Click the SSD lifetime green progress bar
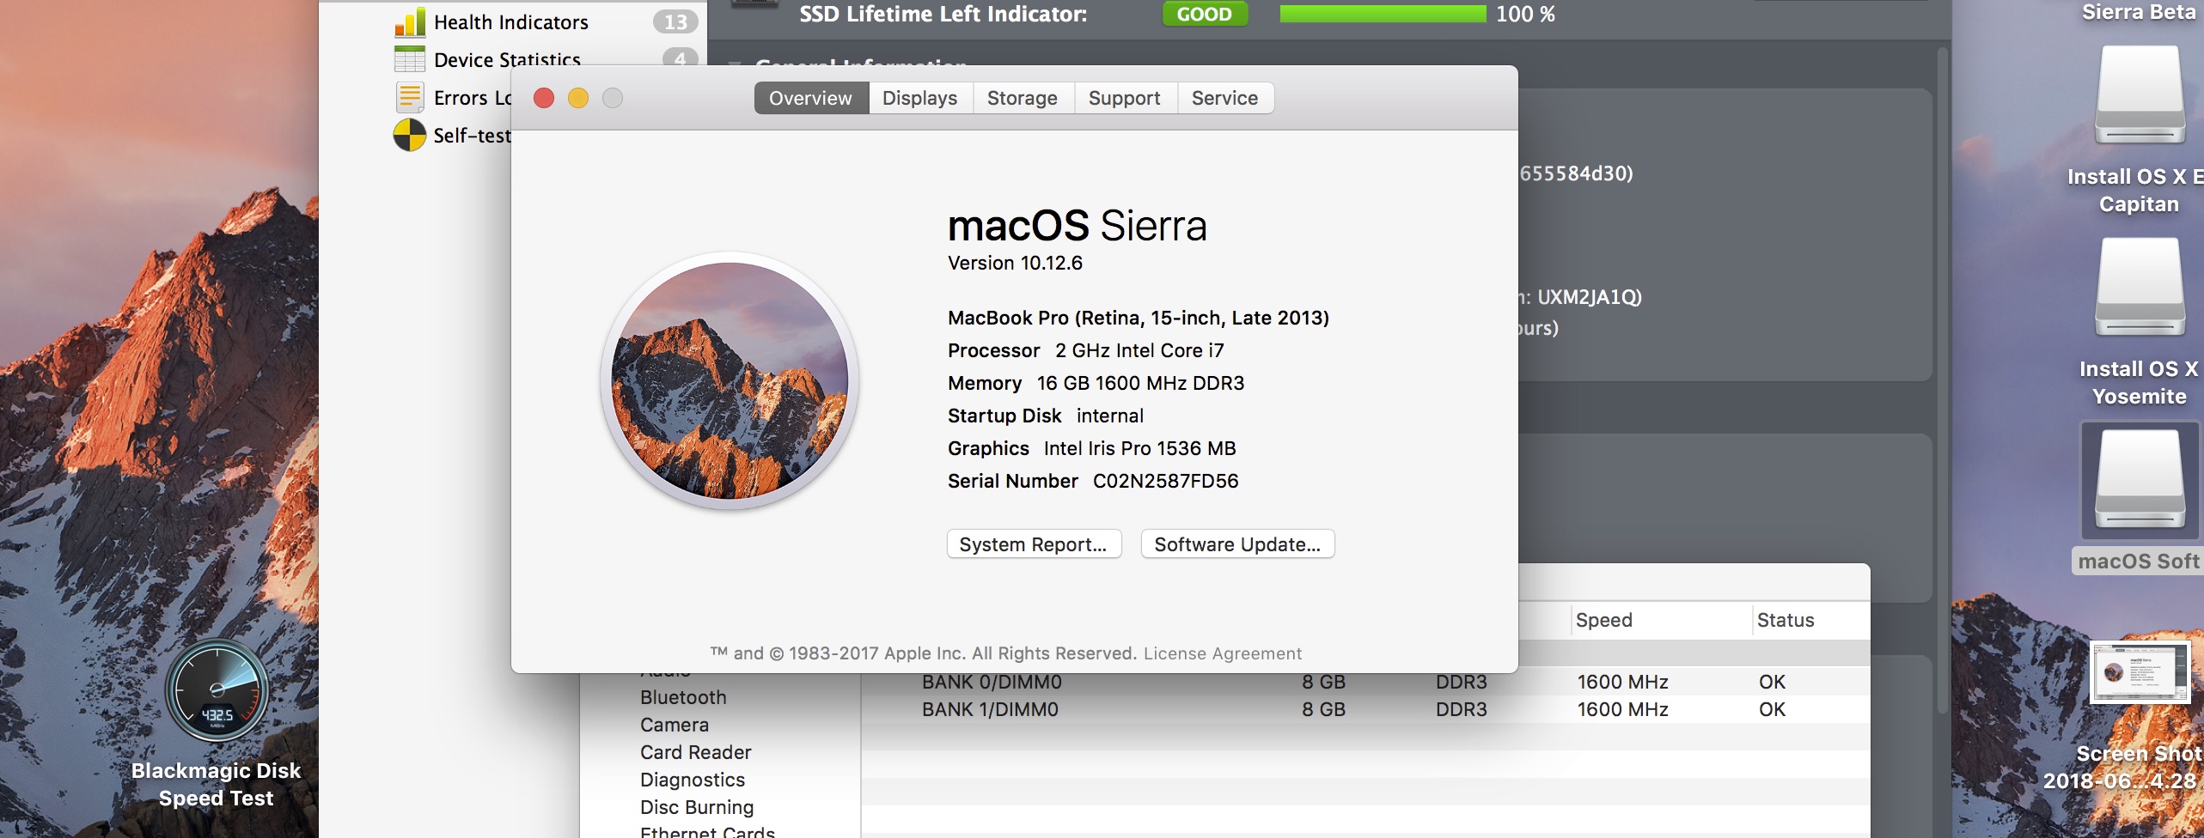 click(x=1383, y=14)
